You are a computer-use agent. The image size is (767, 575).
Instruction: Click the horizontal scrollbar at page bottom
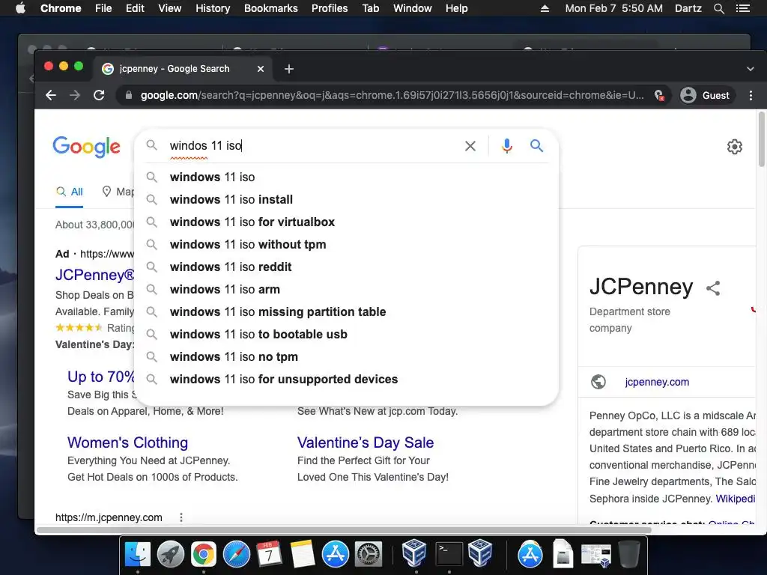(x=344, y=530)
